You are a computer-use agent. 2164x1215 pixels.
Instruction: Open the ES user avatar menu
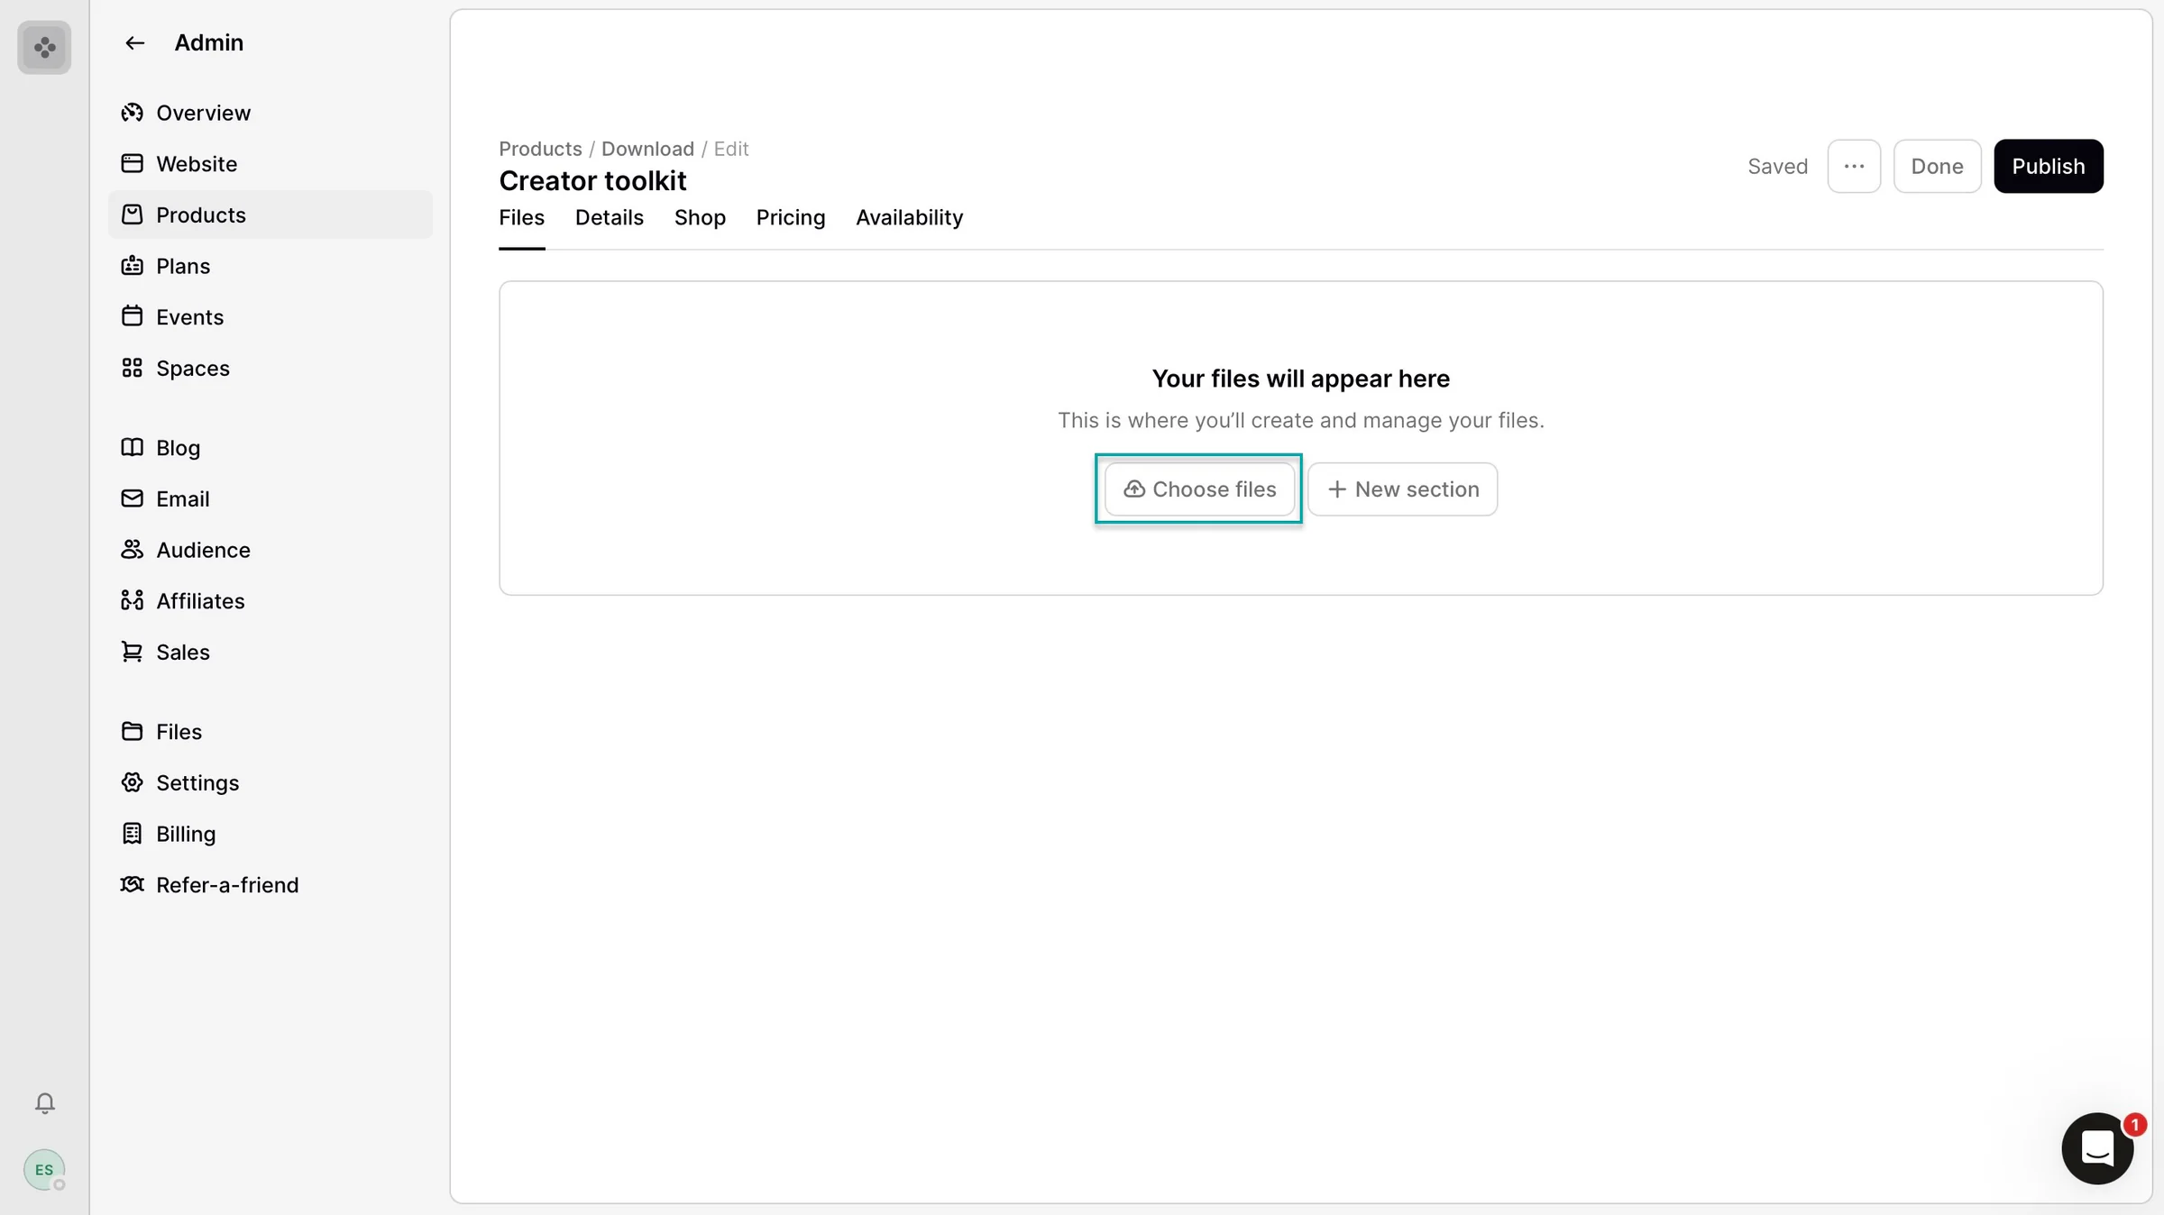click(44, 1170)
